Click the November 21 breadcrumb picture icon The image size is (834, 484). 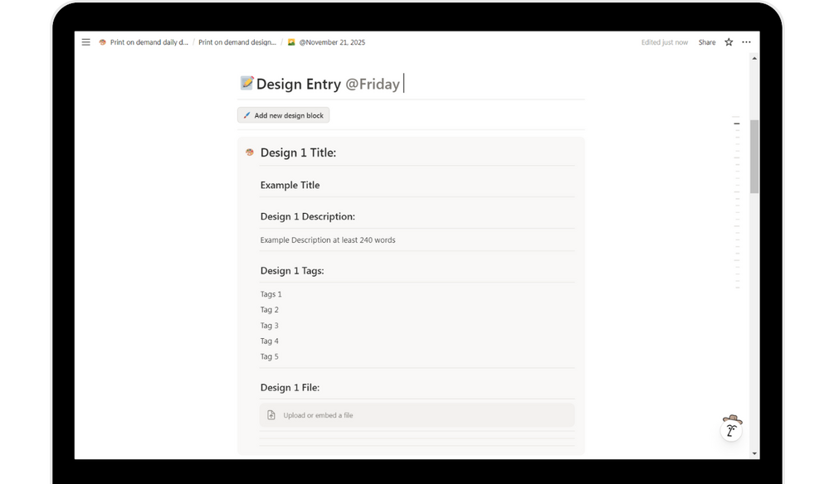coord(291,42)
